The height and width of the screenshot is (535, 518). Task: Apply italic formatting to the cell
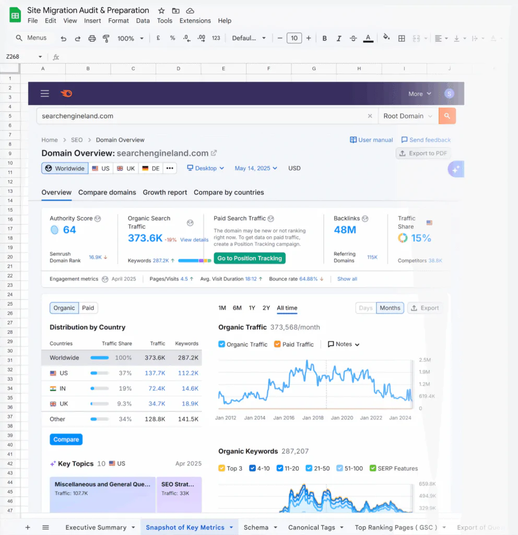pos(338,38)
